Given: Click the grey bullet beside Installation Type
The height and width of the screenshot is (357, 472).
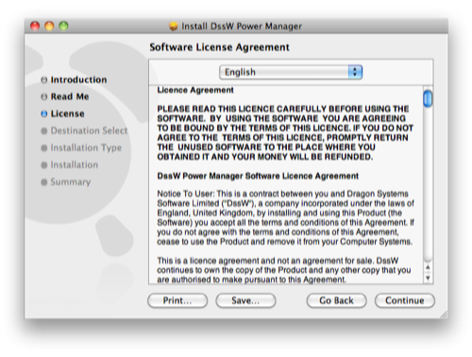Looking at the screenshot, I should (x=44, y=147).
